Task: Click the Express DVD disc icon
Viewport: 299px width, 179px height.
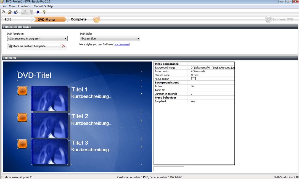Action: 268,19
